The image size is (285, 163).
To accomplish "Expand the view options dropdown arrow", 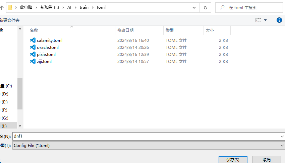I will pyautogui.click(x=266, y=20).
